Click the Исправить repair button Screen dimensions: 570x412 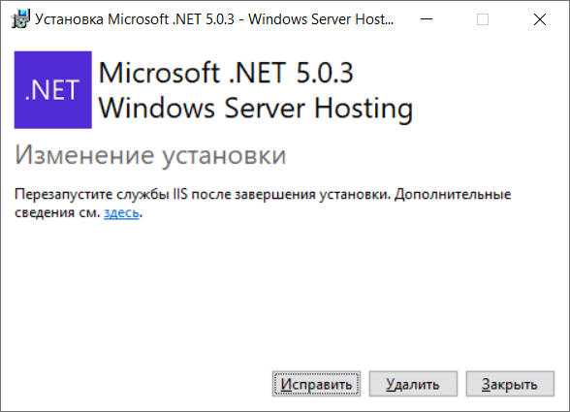click(316, 384)
